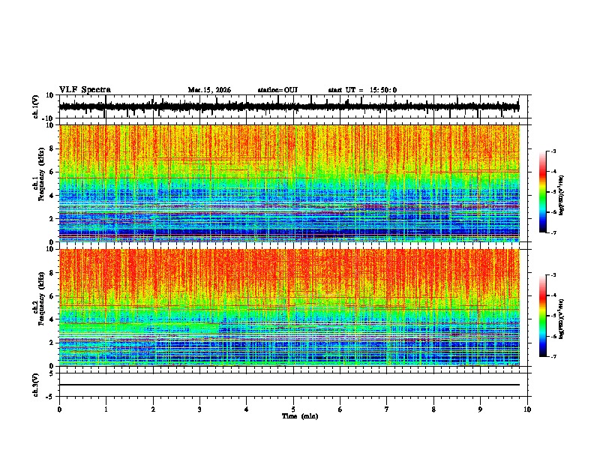Click the "ch.3(V)" axis label

[36, 385]
